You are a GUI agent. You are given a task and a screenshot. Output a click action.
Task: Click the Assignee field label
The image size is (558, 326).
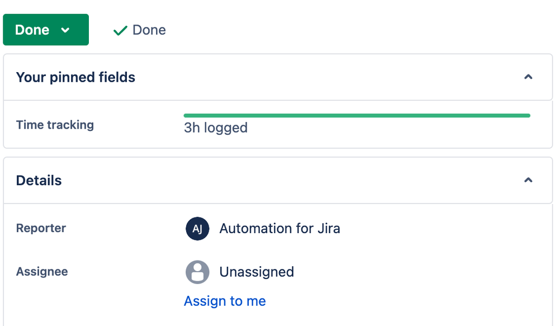click(x=42, y=272)
